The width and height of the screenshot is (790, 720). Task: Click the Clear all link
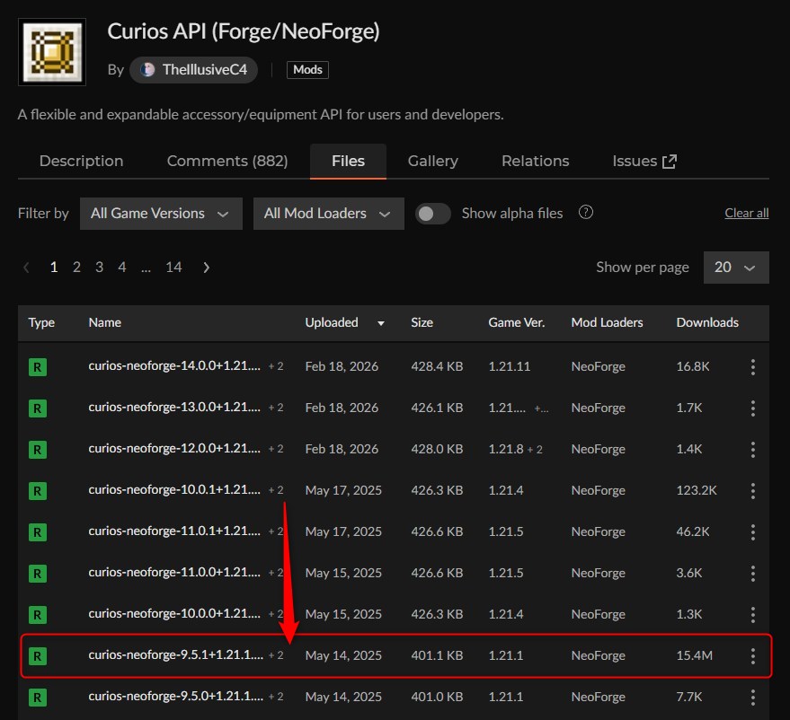(x=746, y=213)
